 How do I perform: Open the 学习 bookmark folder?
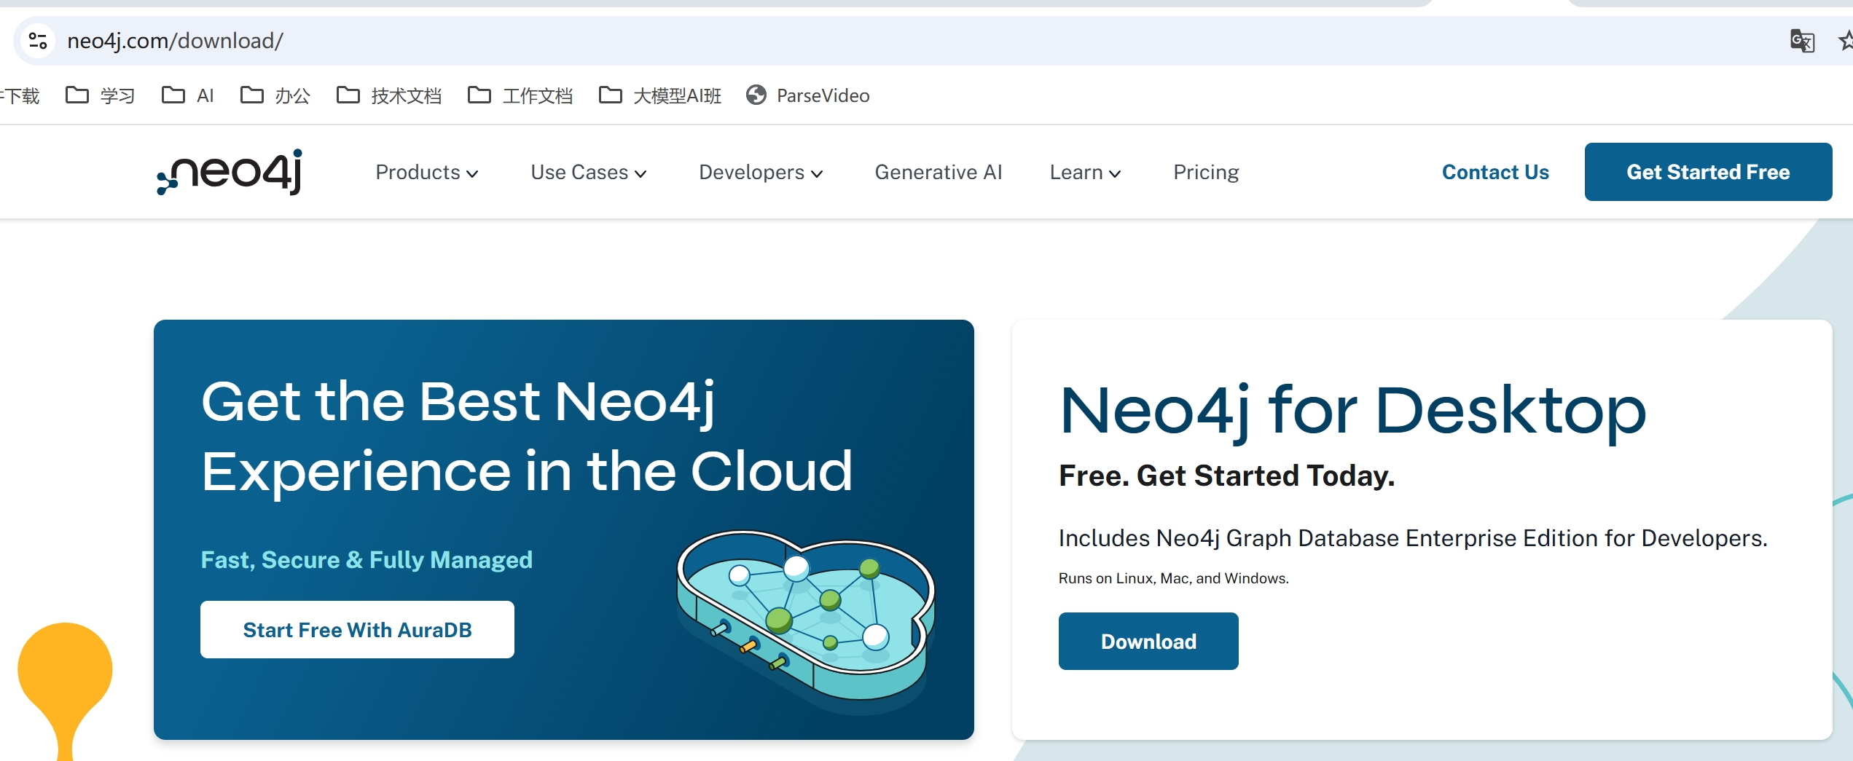[x=101, y=95]
